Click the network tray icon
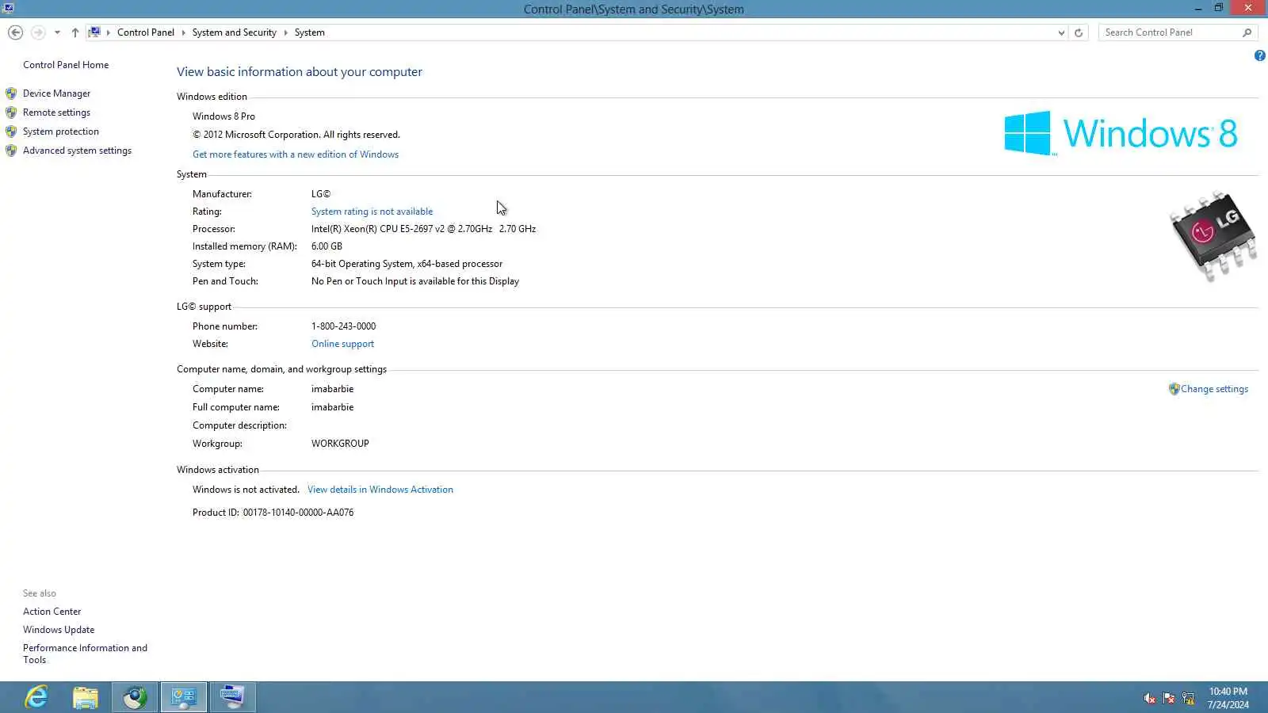 (x=1188, y=698)
